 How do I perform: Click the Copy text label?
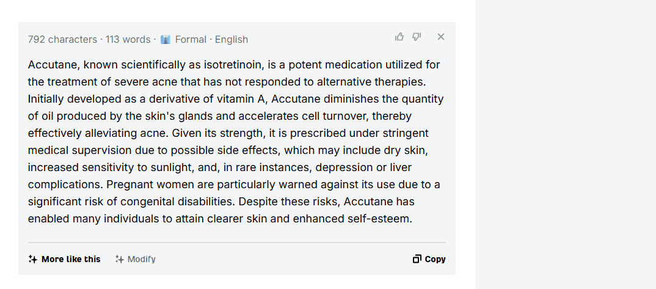[435, 259]
